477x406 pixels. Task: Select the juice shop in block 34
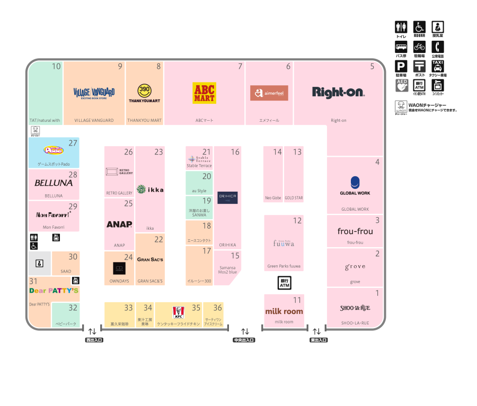(x=145, y=314)
